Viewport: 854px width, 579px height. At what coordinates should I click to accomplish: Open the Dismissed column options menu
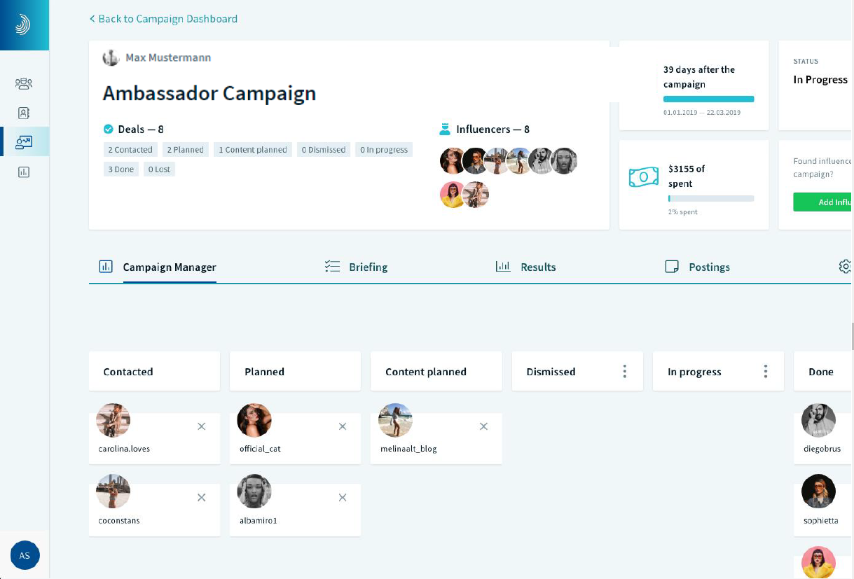tap(624, 371)
